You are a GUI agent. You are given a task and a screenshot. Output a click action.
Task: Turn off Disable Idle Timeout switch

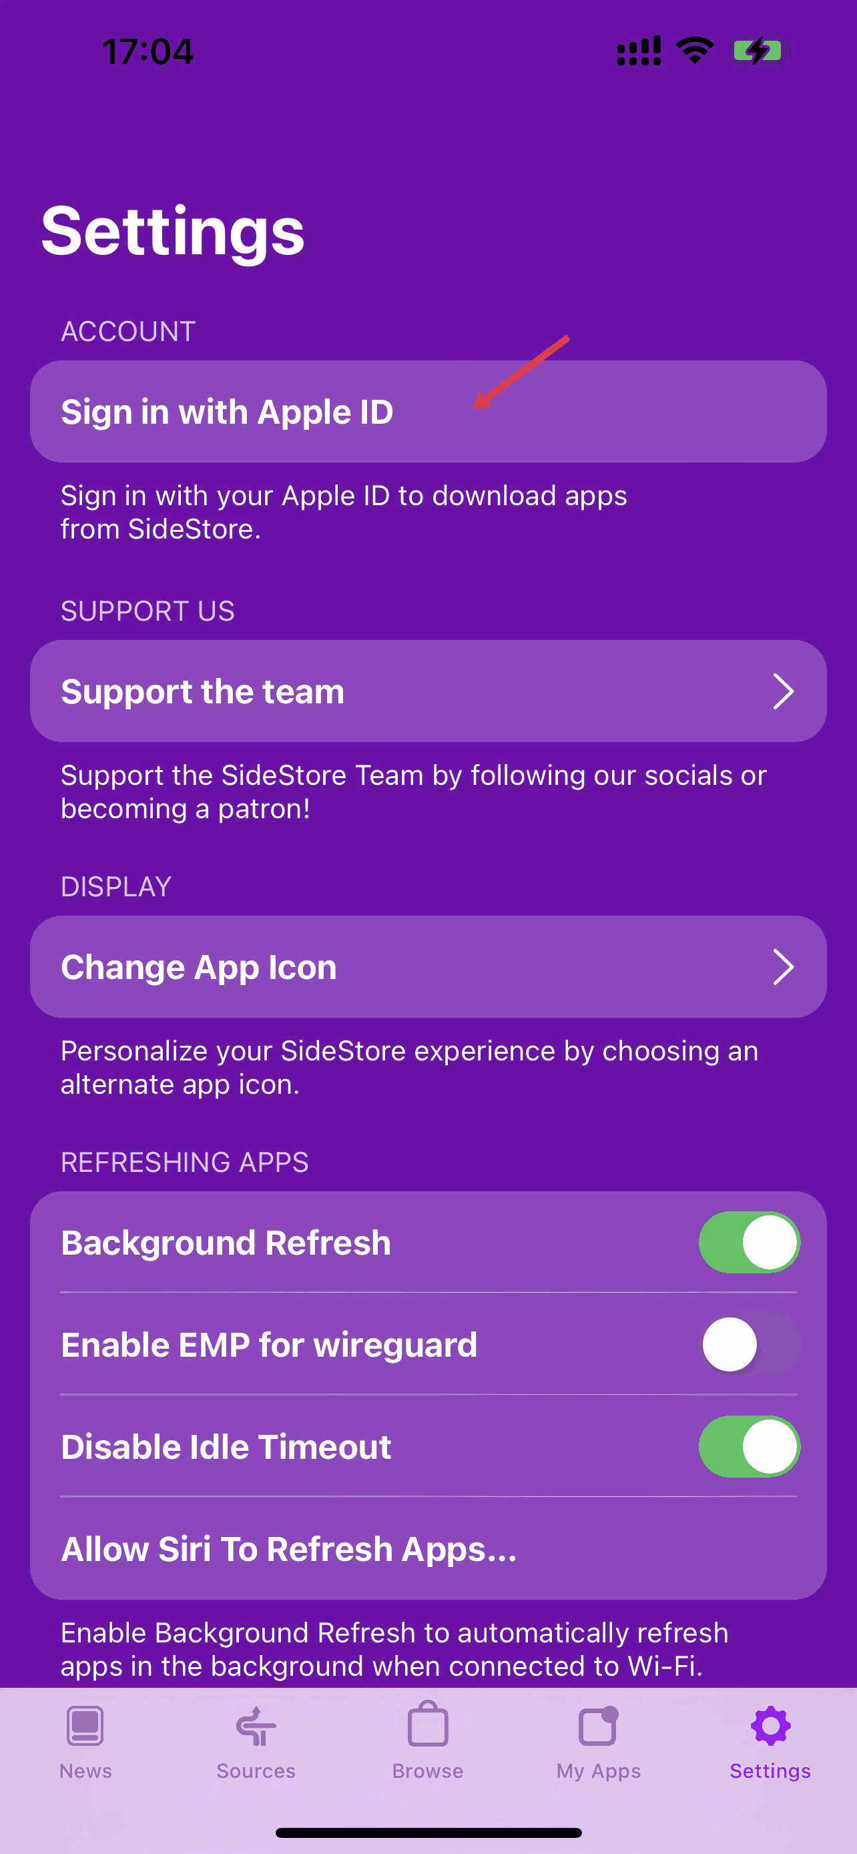(x=748, y=1447)
